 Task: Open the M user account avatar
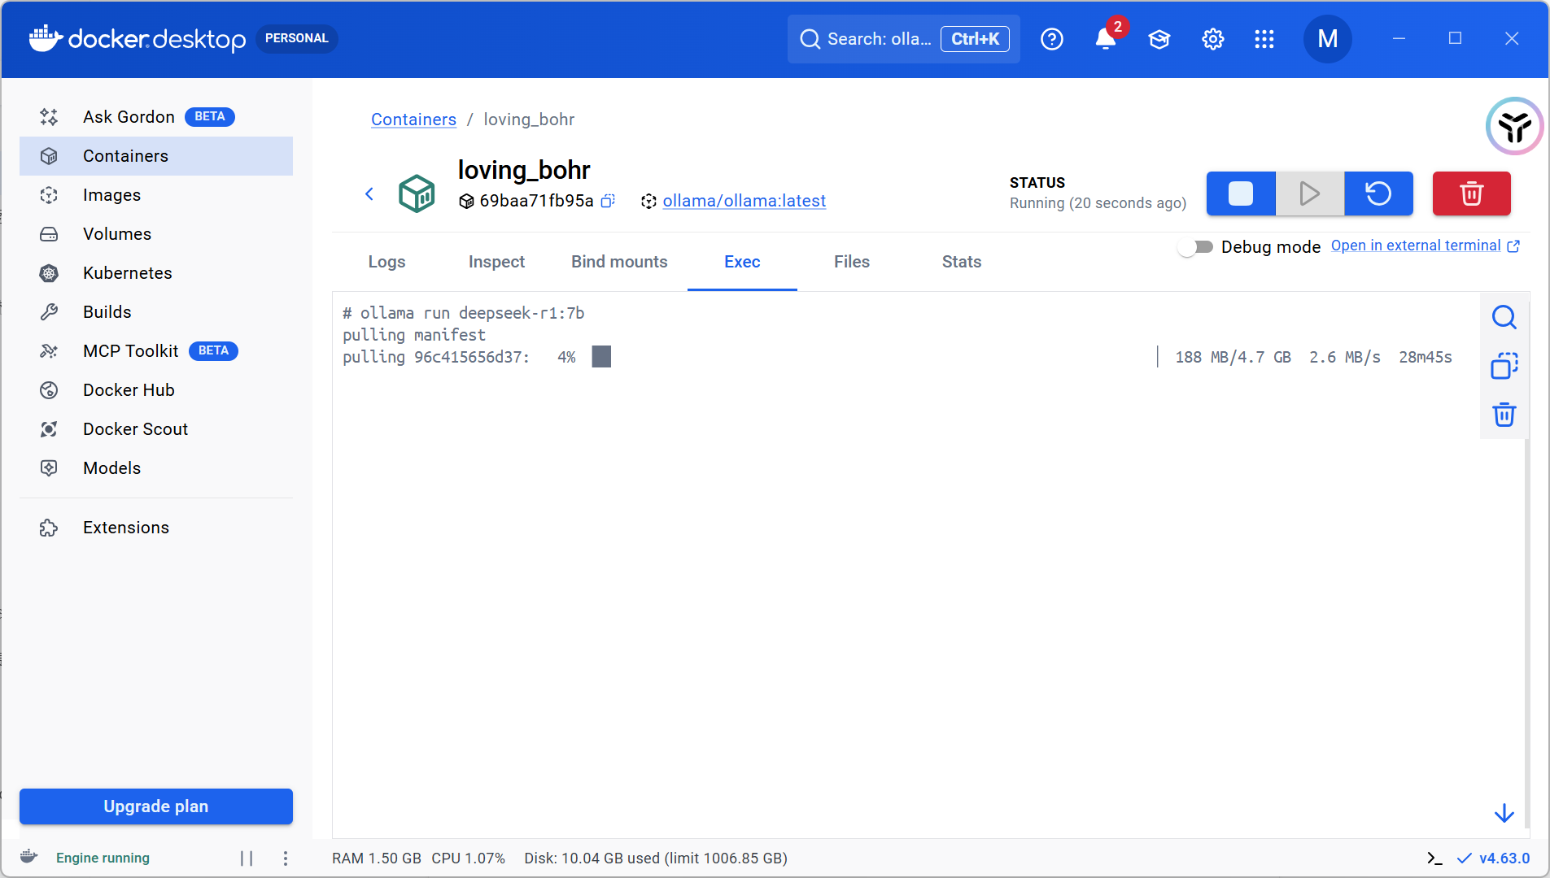[1328, 39]
